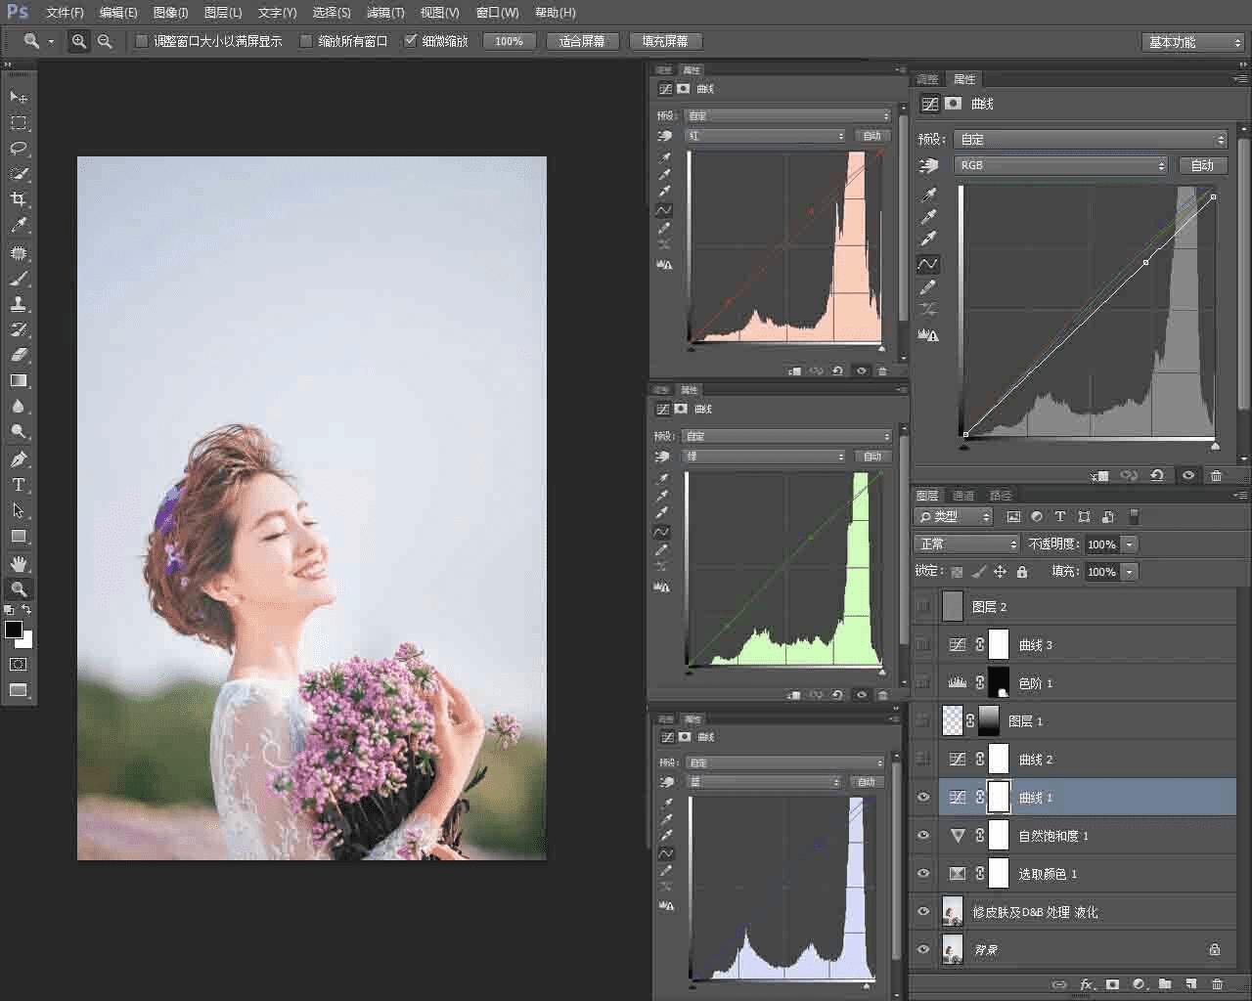Select the Lasso tool

point(19,149)
